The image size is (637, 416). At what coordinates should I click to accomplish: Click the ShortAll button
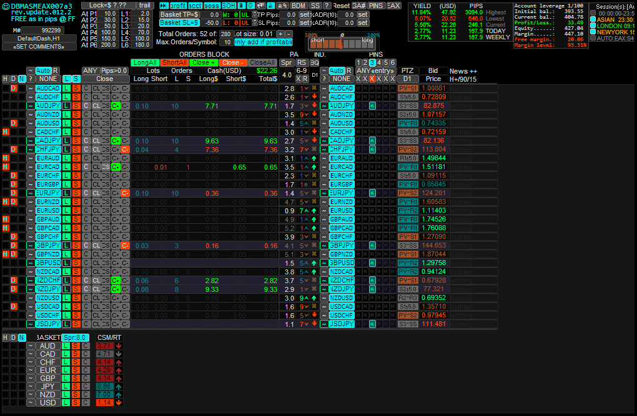point(174,62)
